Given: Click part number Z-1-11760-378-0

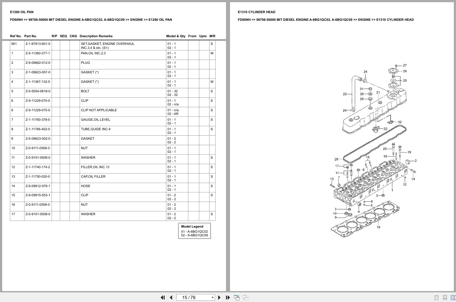Looking at the screenshot, I should (x=38, y=120).
